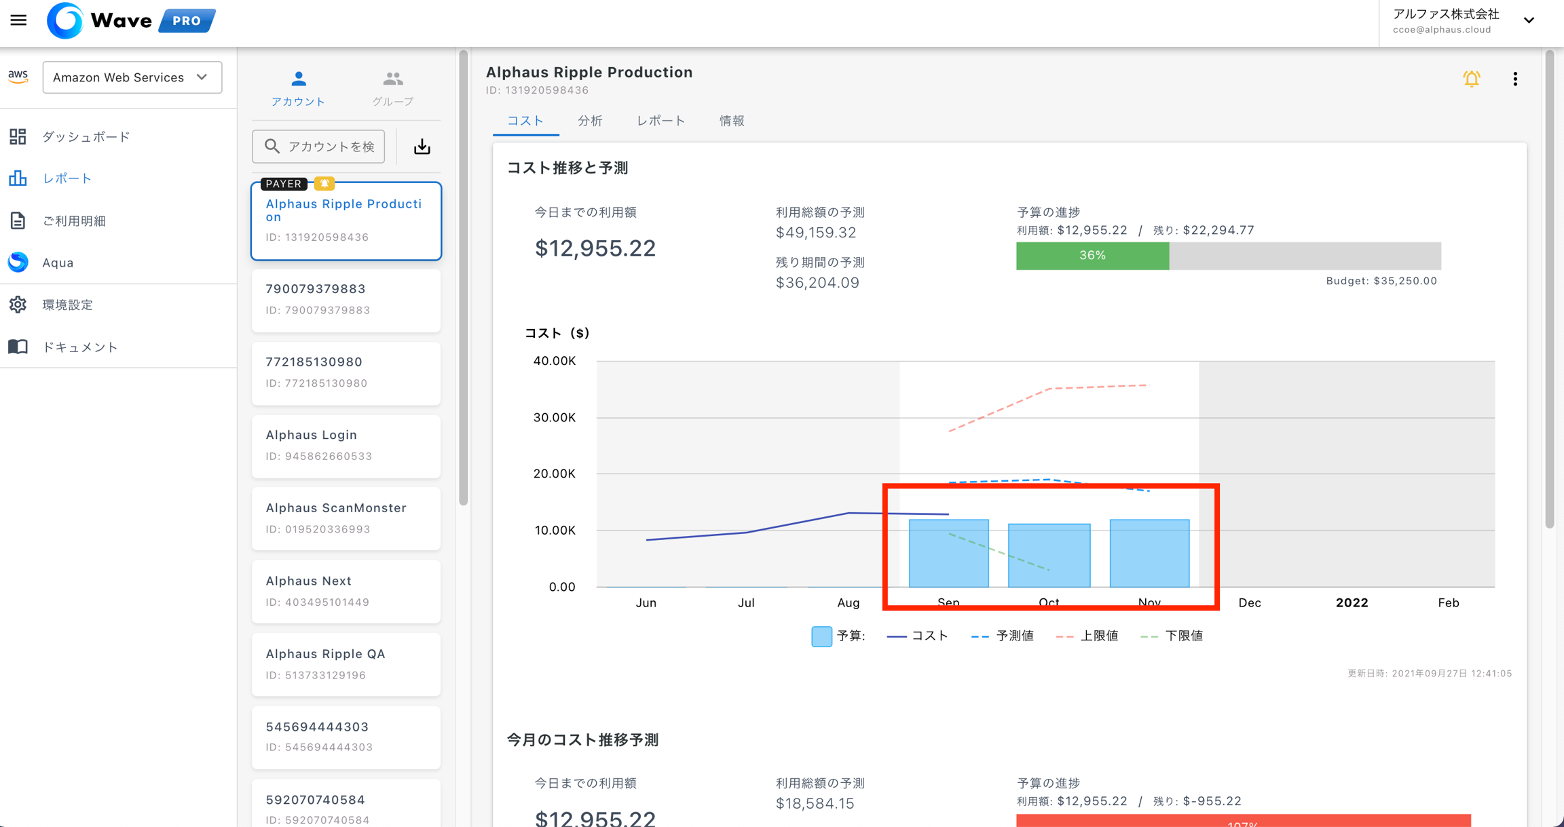Click the download accounts icon
This screenshot has height=827, width=1564.
[x=422, y=147]
